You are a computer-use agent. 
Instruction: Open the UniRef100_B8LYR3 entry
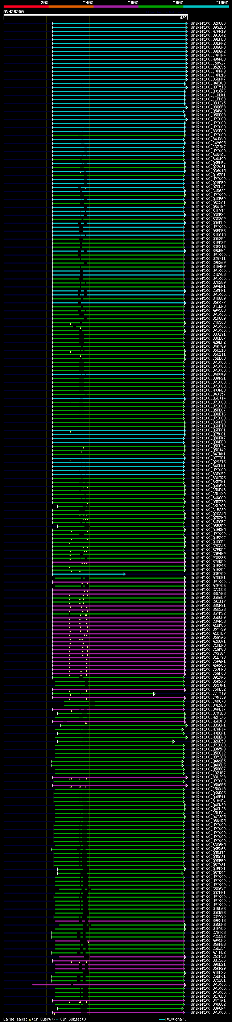[x=208, y=593]
